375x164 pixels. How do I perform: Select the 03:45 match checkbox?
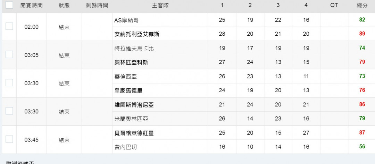pos(9,139)
